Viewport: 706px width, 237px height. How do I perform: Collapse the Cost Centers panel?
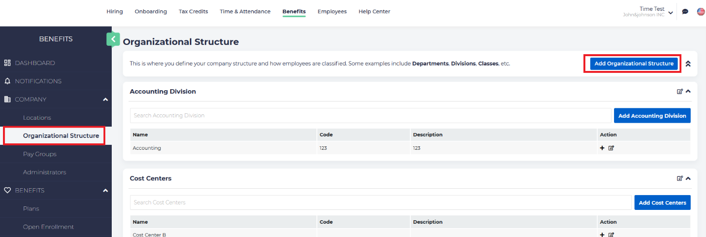pos(688,178)
